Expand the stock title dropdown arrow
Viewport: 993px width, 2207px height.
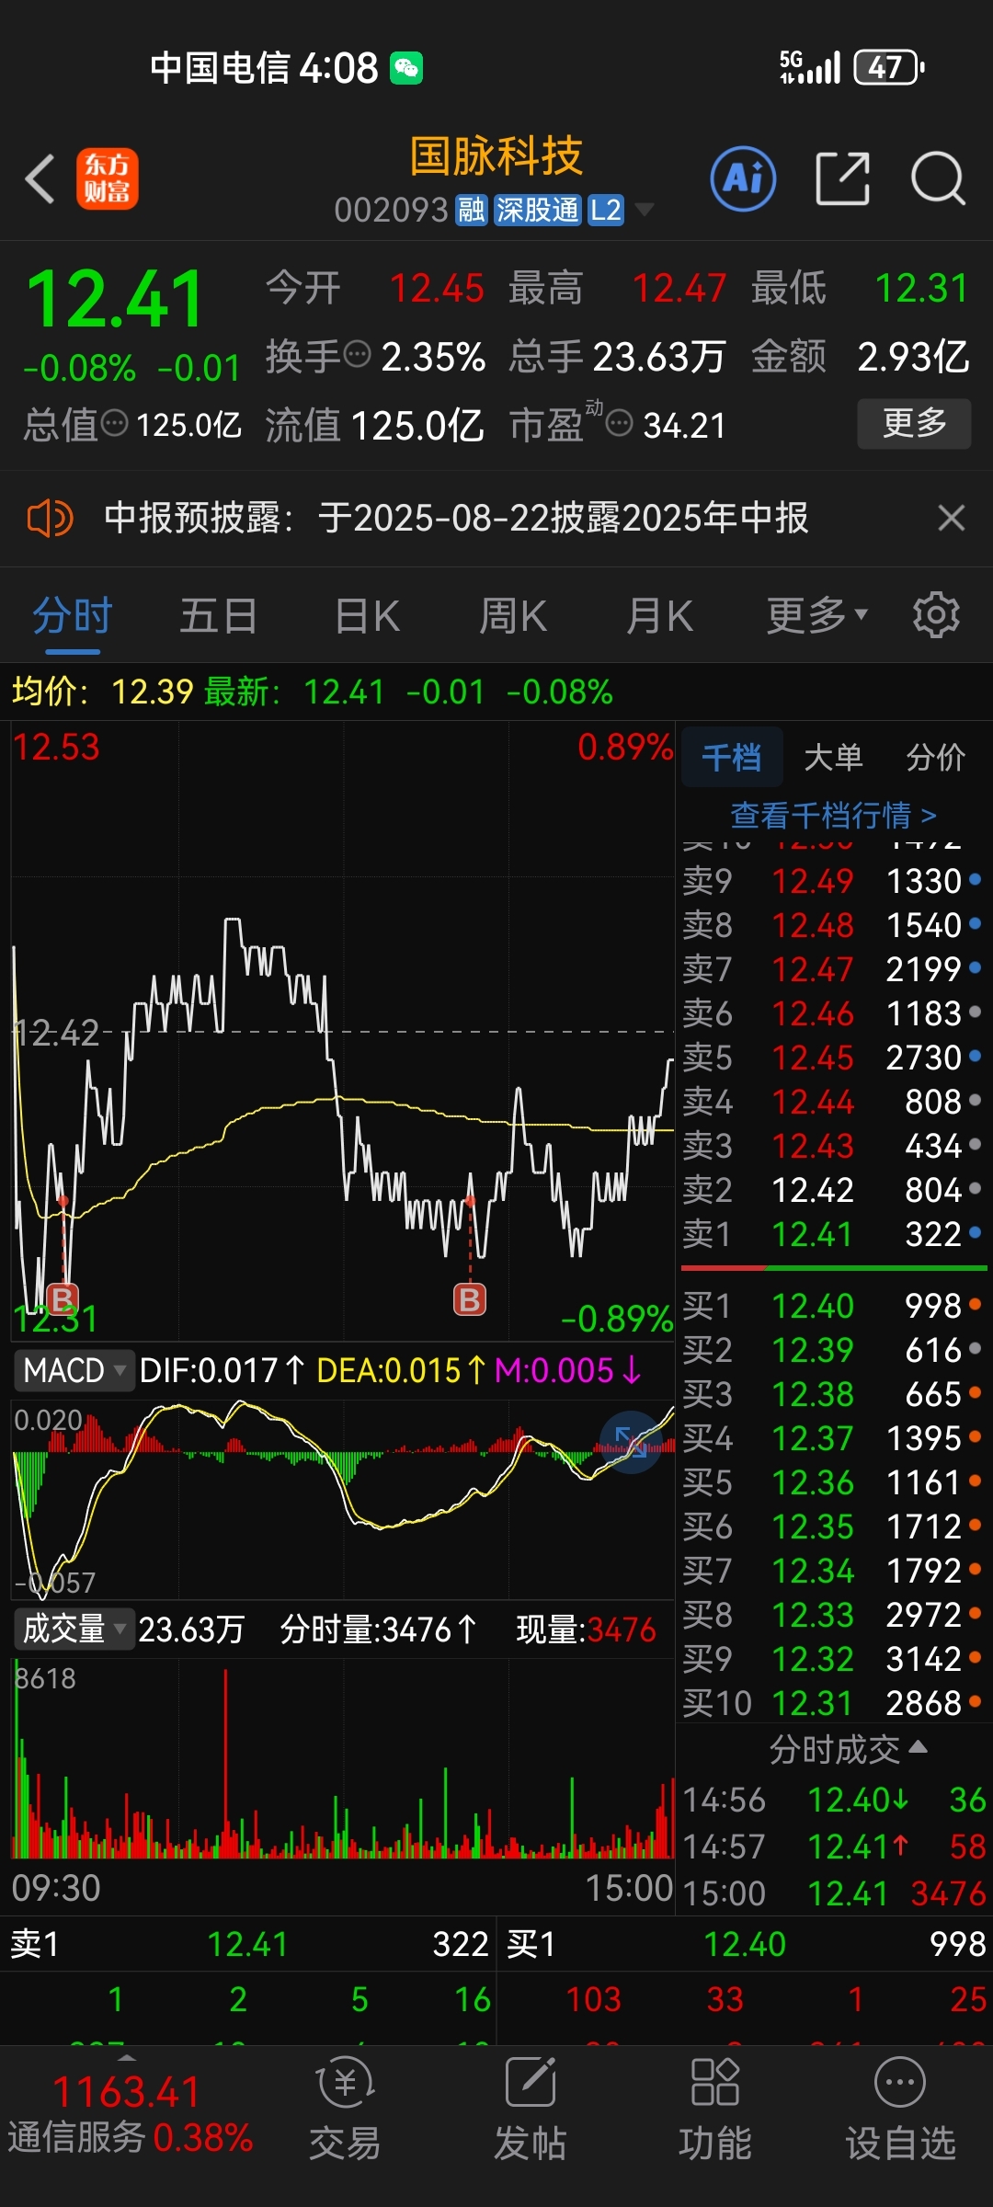(645, 211)
